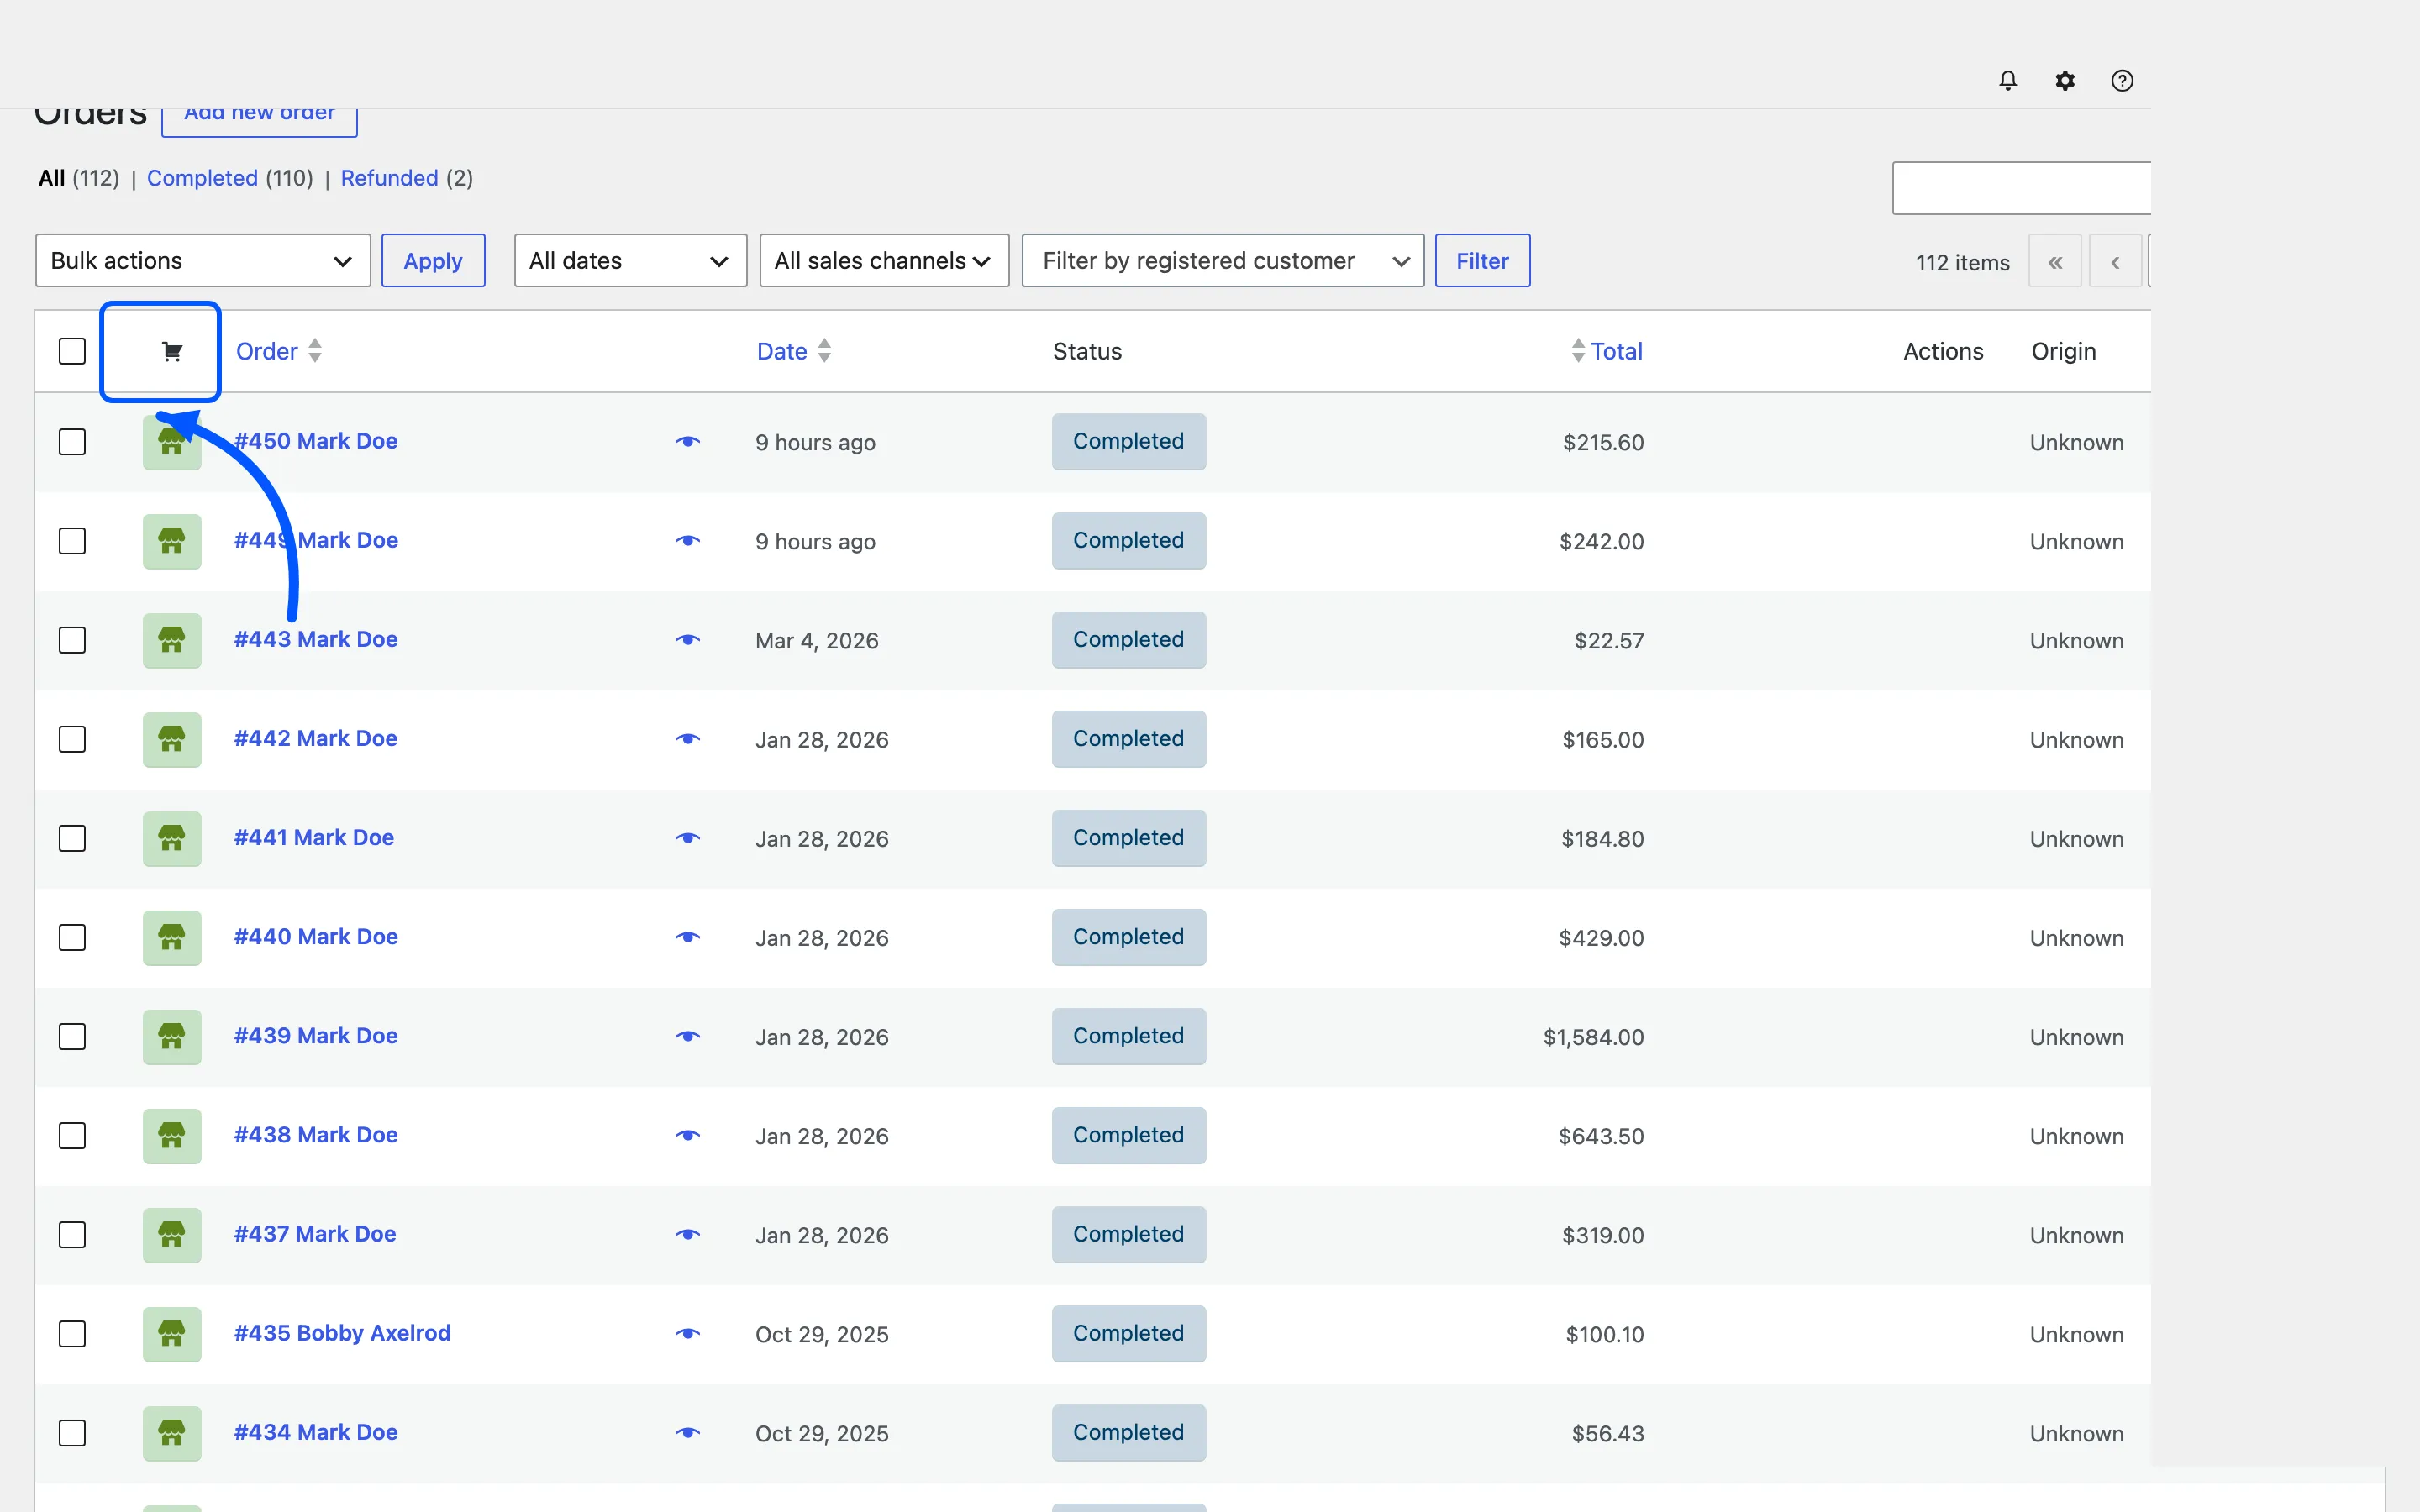Click the store icon for order #435

pos(172,1333)
